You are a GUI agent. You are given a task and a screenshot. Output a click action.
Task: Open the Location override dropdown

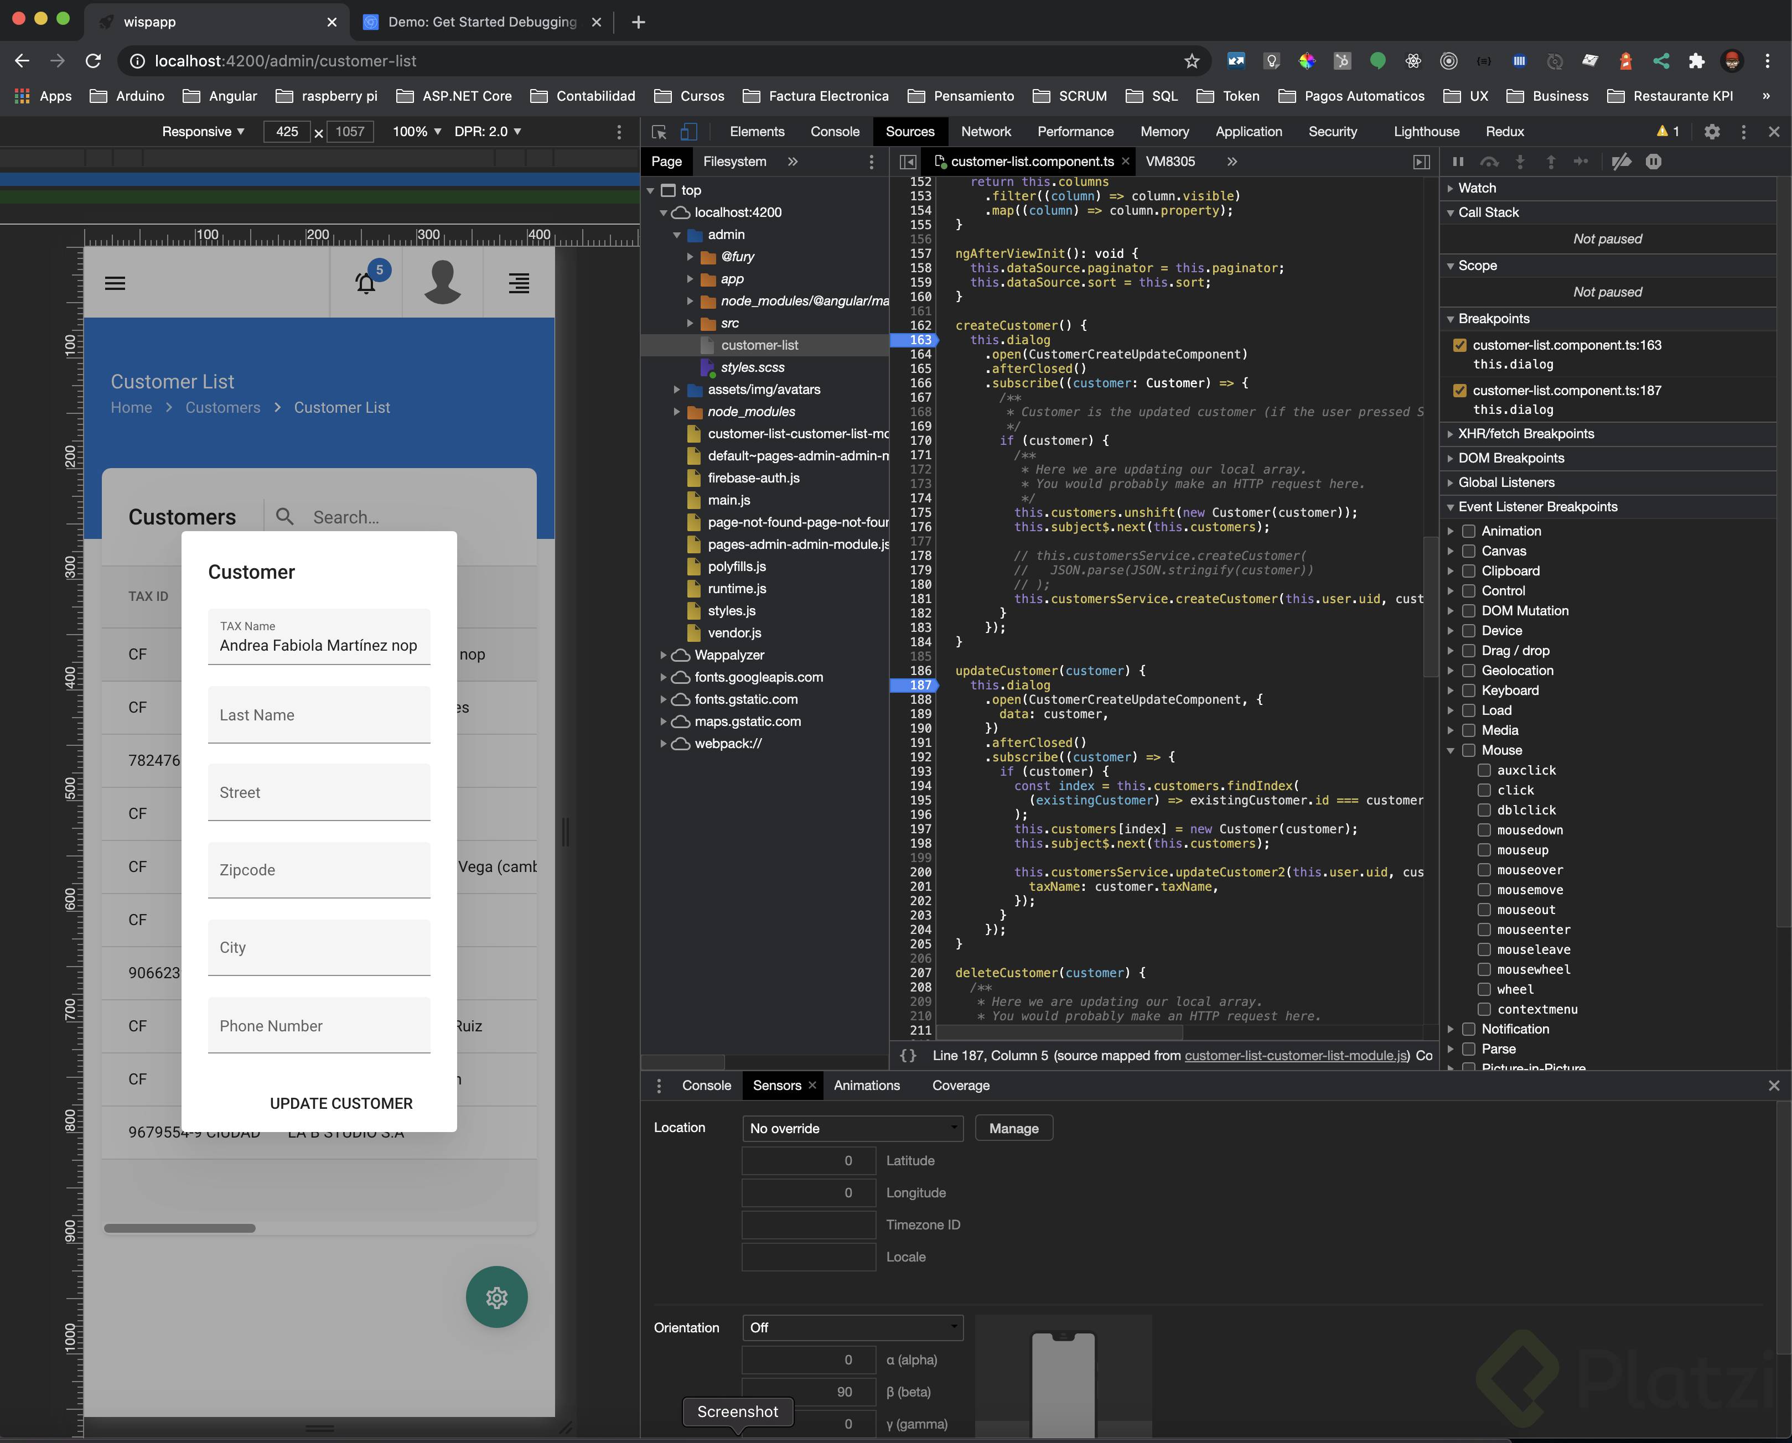tap(852, 1128)
